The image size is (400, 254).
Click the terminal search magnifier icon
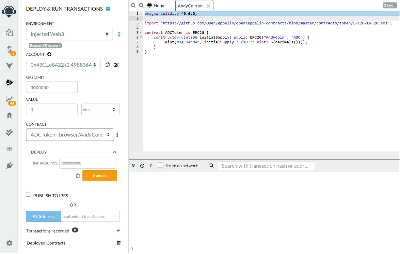pos(212,165)
